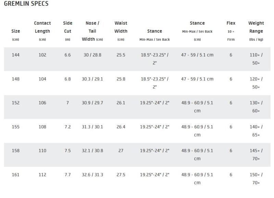The height and width of the screenshot is (198, 274).
Task: Click the Flex column header
Action: [x=231, y=23]
